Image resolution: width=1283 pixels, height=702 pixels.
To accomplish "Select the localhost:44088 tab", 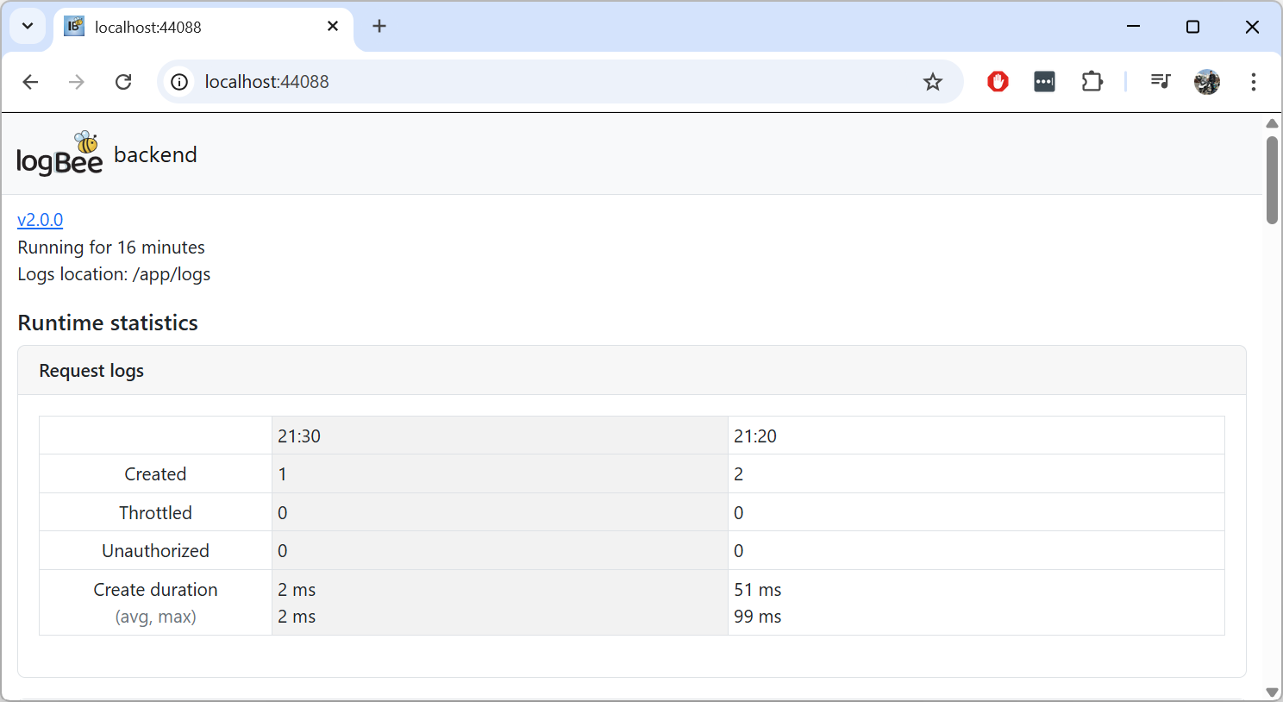I will (x=190, y=27).
